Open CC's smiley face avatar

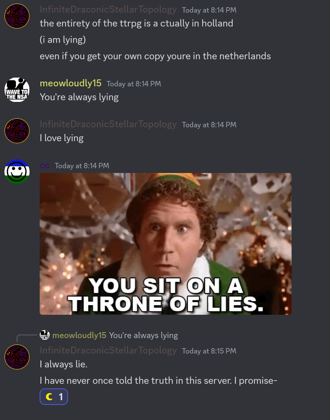17,172
